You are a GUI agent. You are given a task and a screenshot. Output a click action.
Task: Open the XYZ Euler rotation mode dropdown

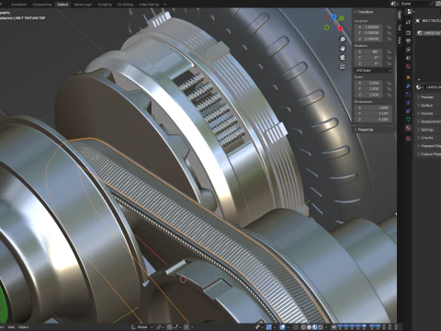pyautogui.click(x=373, y=71)
